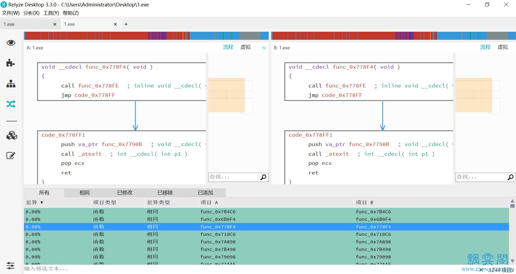Select the 已修改 filter tab
Screen dimensions: 516x274
pyautogui.click(x=125, y=193)
